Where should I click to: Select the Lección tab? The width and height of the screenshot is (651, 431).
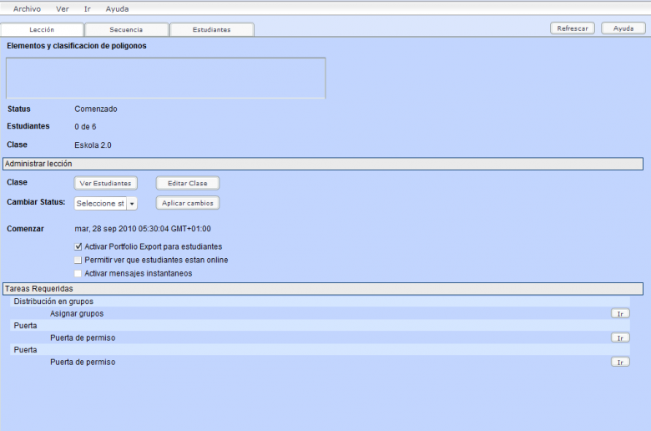pyautogui.click(x=42, y=29)
